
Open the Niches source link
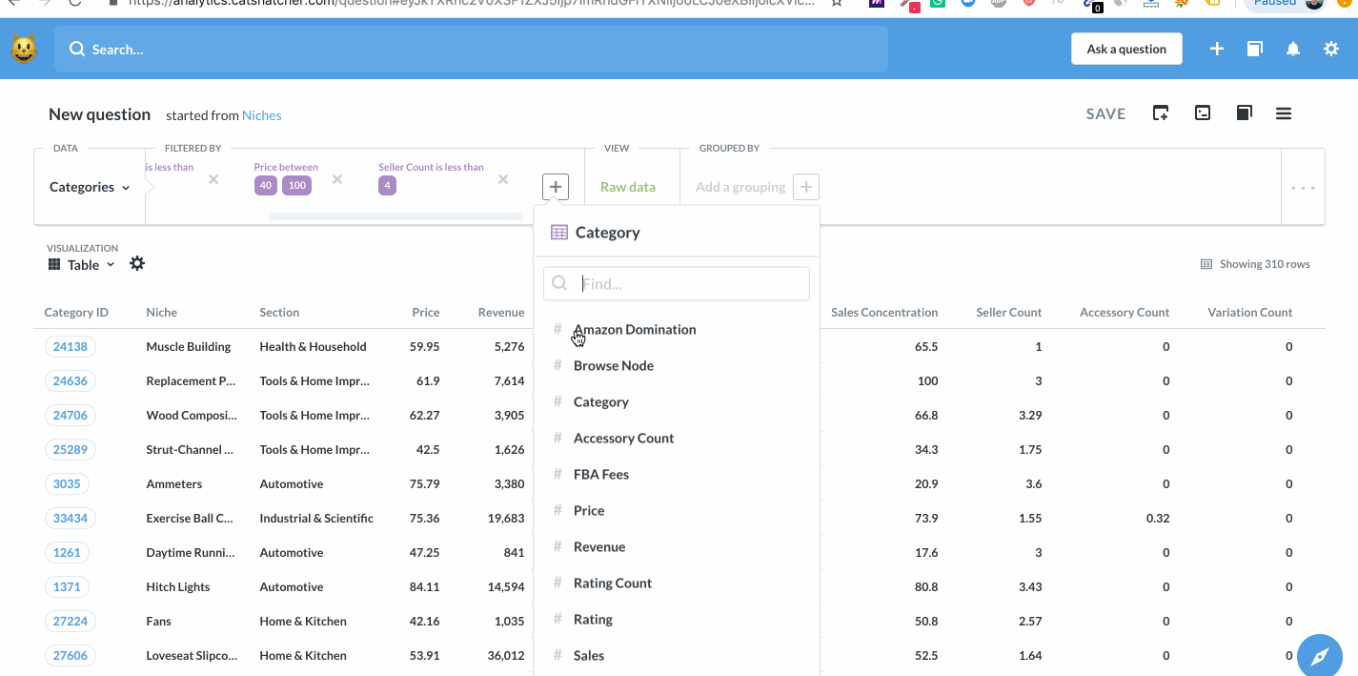click(x=262, y=115)
